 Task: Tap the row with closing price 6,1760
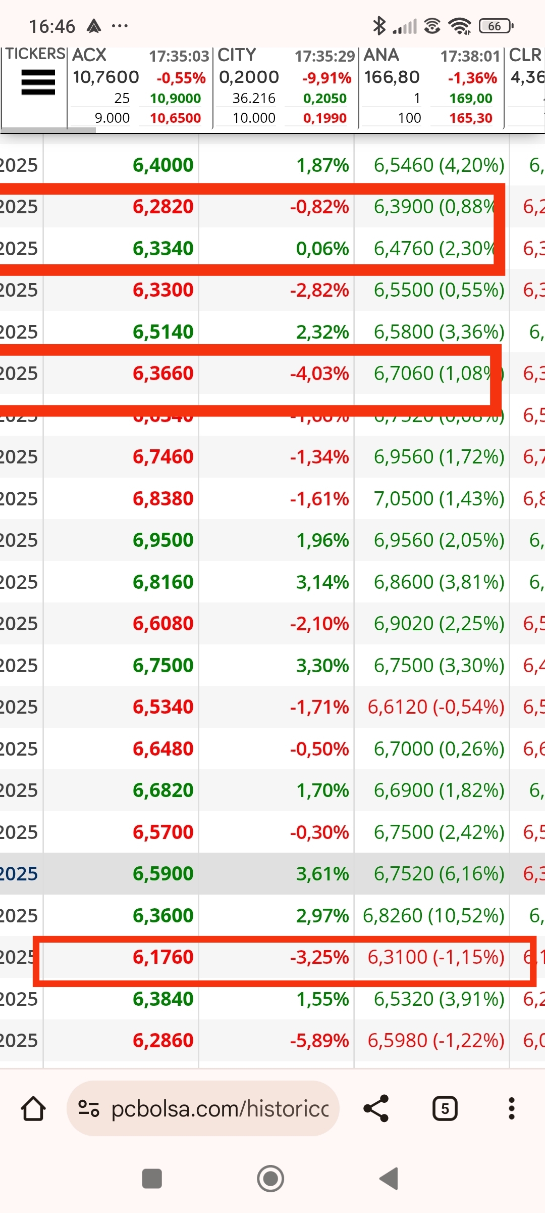(x=272, y=957)
